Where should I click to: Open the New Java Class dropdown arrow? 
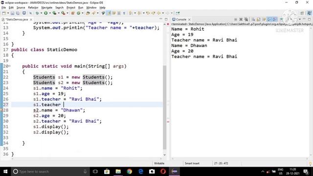tap(83, 13)
